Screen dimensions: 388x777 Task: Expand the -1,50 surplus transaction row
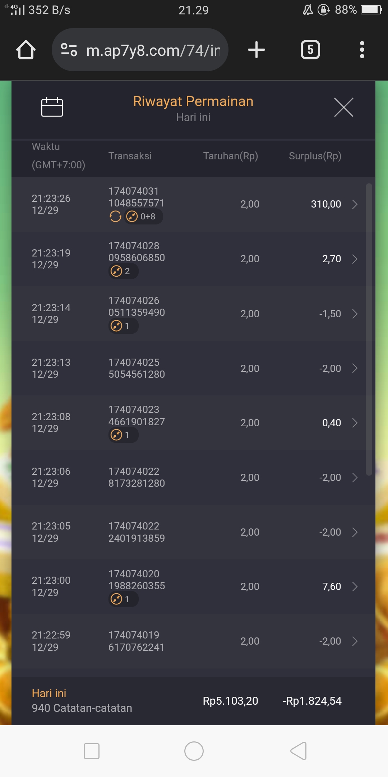point(355,314)
